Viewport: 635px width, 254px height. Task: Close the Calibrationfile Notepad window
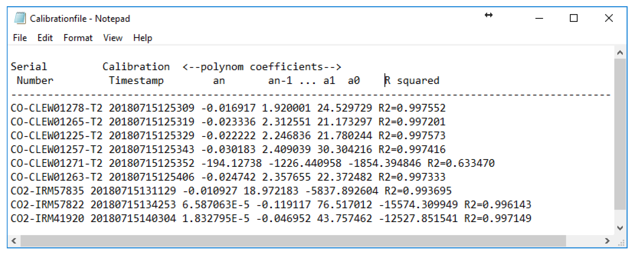609,18
